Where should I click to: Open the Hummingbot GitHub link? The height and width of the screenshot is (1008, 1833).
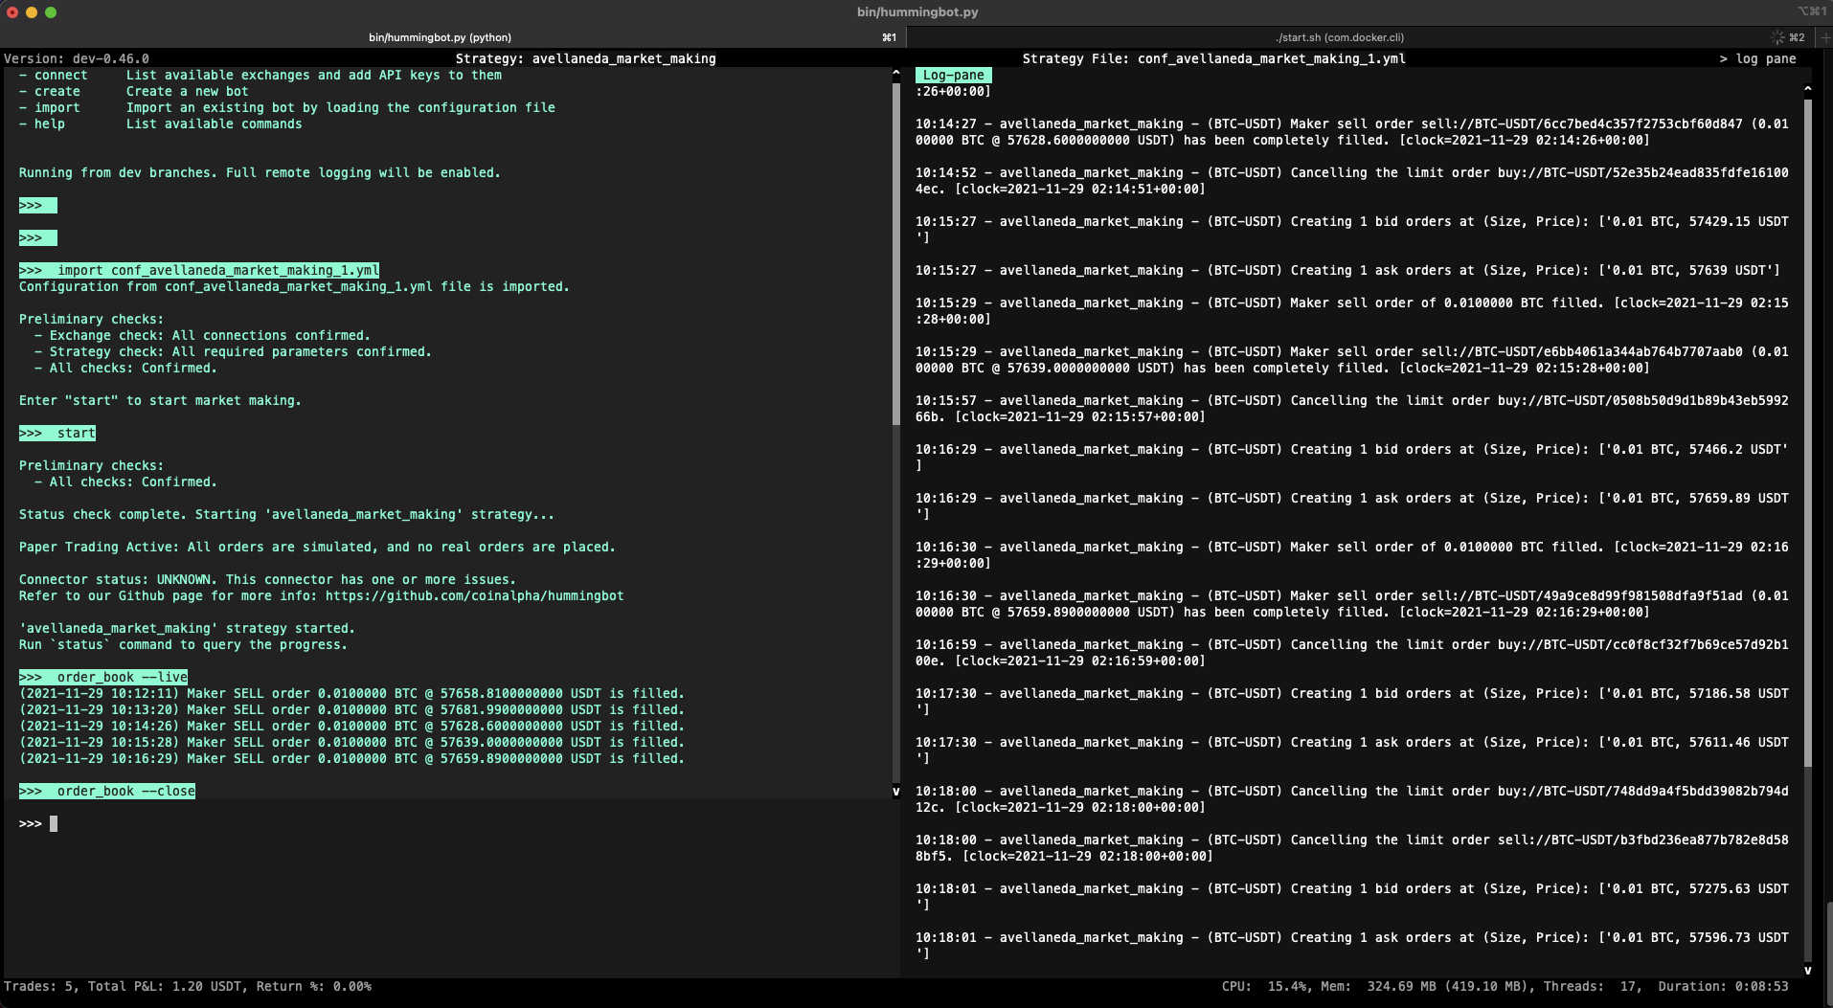click(474, 595)
